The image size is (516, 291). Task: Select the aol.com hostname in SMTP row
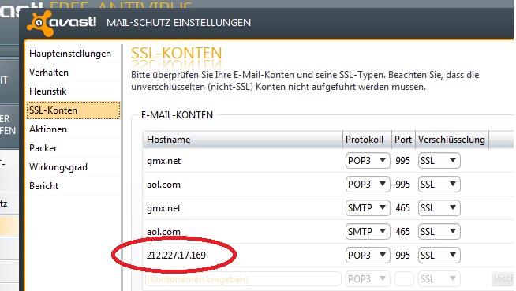[163, 232]
